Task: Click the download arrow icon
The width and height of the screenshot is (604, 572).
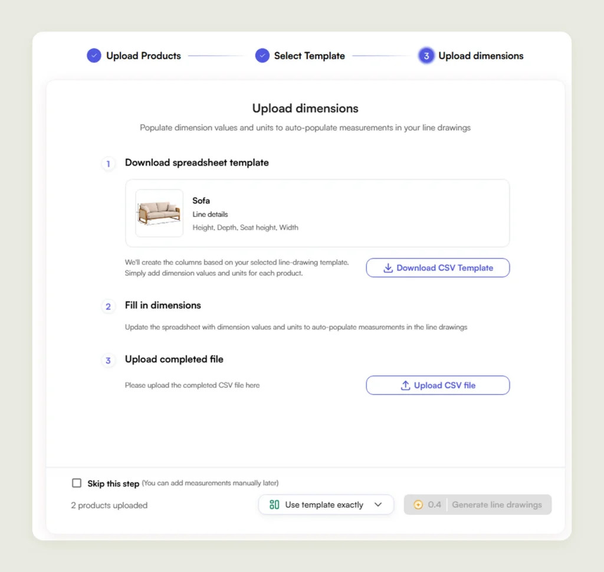Action: [388, 268]
